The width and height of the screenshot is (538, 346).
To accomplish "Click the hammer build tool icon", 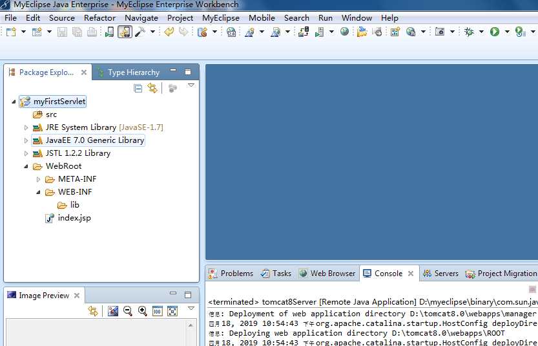I will pyautogui.click(x=140, y=32).
